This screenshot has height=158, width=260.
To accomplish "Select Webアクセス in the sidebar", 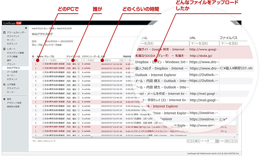I will click(13, 68).
